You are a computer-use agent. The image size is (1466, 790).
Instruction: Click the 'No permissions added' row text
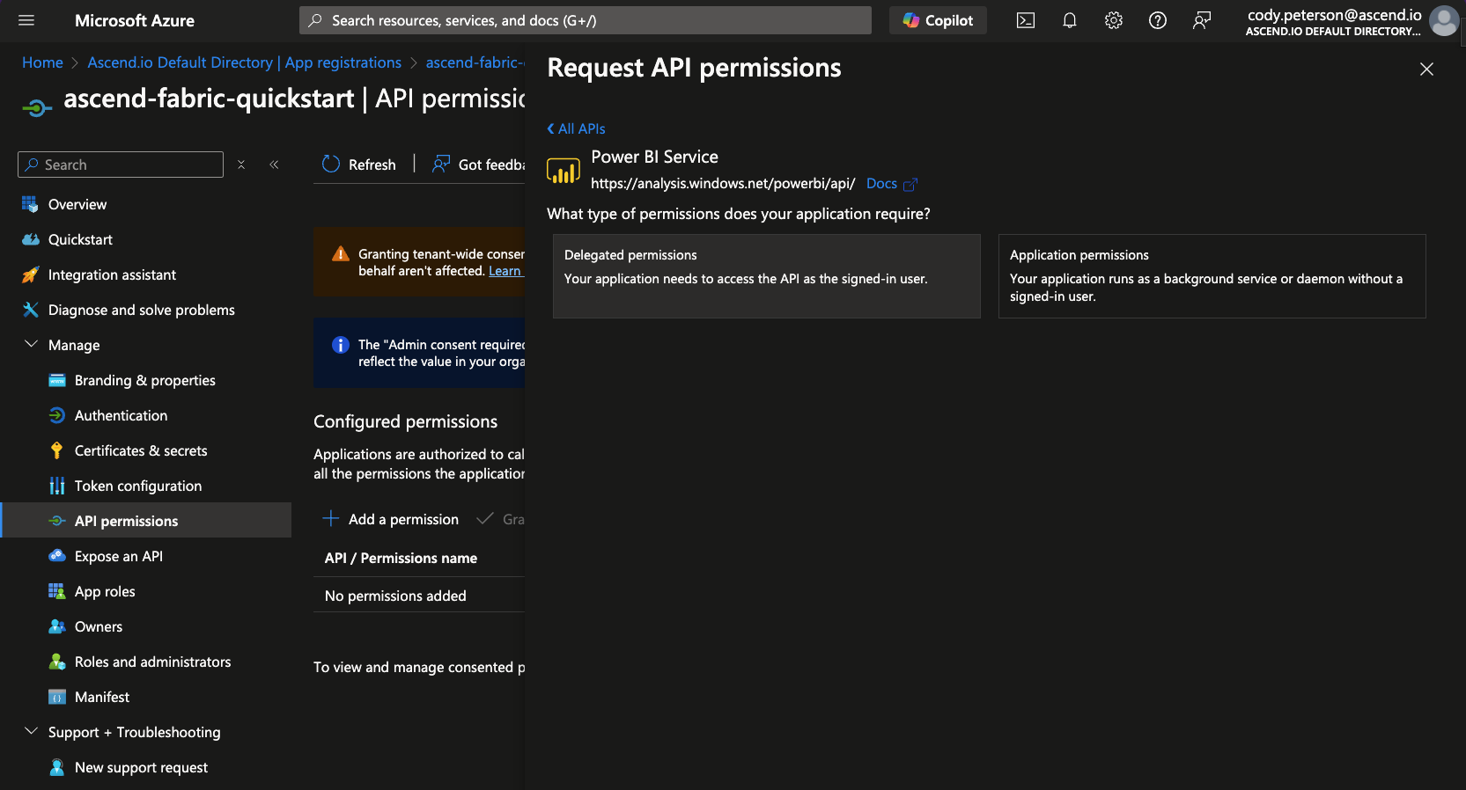(x=395, y=596)
